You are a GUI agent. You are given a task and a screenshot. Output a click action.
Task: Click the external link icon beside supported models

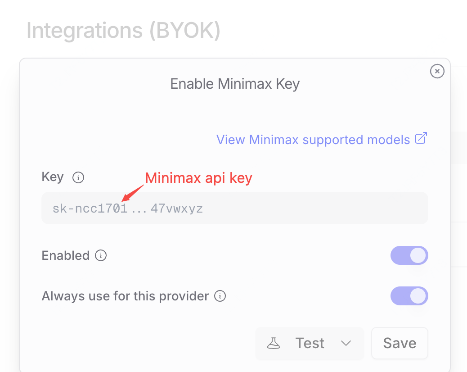421,139
